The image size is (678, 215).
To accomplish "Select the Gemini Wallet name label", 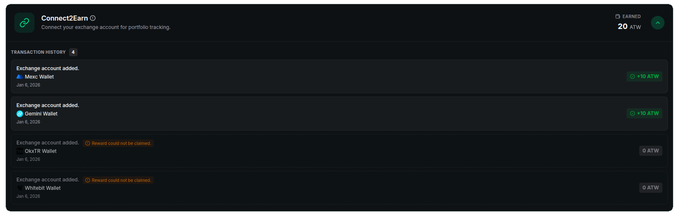I will point(41,114).
